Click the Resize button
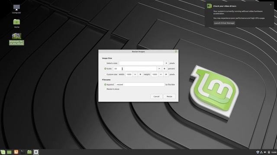The image size is (277, 155). tap(169, 96)
